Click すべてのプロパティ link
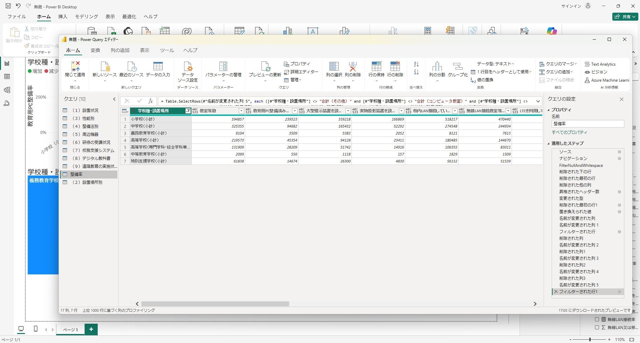Screen dimensions: 640x343 [x=569, y=133]
